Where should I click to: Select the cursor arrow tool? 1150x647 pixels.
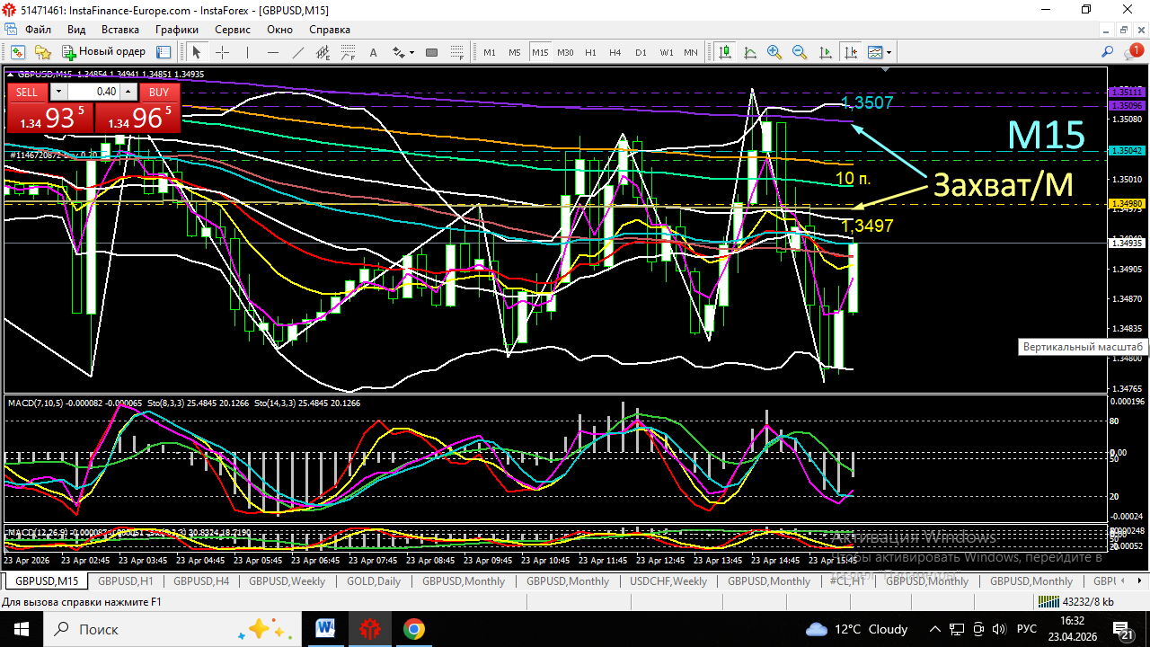(197, 52)
